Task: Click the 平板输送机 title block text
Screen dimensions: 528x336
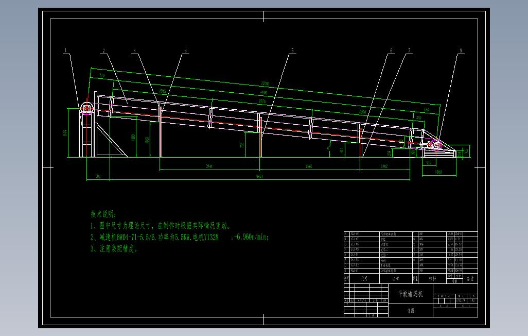Action: (x=411, y=294)
